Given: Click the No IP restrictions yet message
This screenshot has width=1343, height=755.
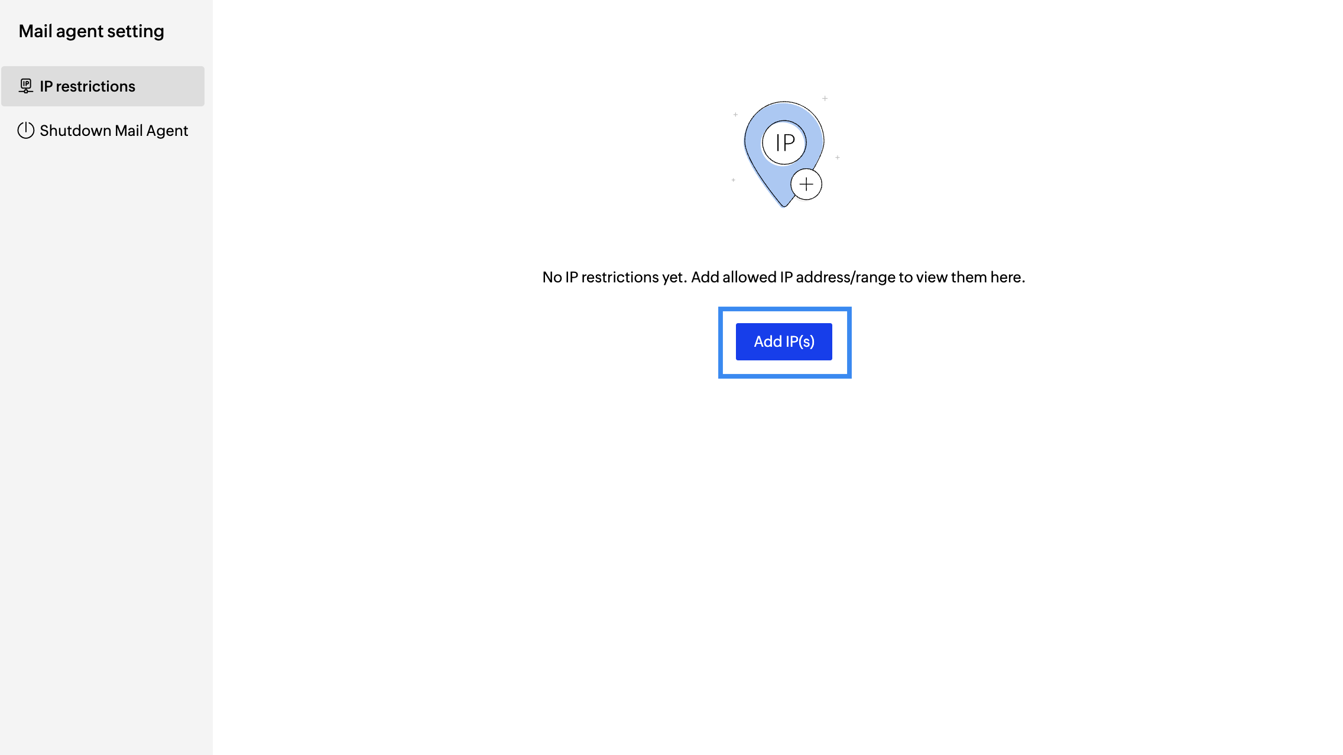Looking at the screenshot, I should pyautogui.click(x=784, y=277).
